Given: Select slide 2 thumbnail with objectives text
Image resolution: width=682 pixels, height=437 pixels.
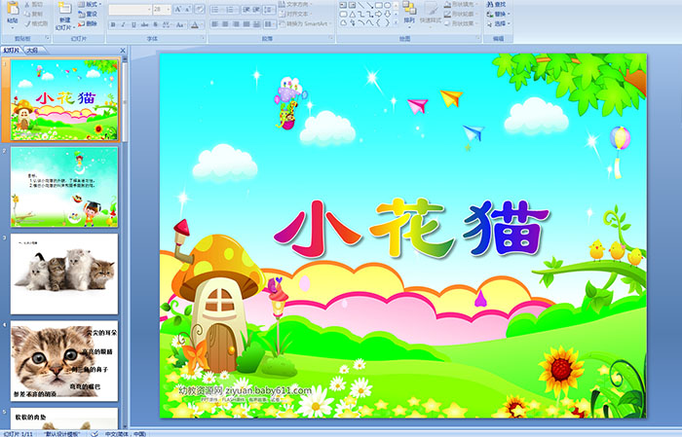Looking at the screenshot, I should pyautogui.click(x=64, y=187).
